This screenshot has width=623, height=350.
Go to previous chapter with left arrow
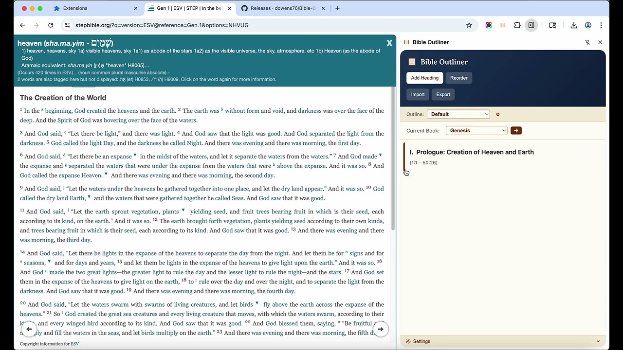point(29,329)
